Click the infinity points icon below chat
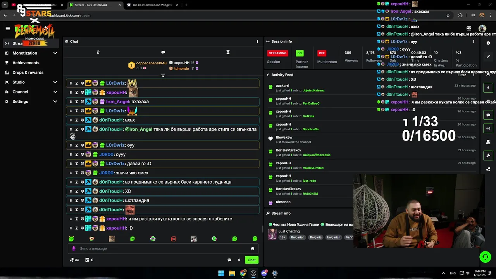496x279 pixels. [x=74, y=260]
